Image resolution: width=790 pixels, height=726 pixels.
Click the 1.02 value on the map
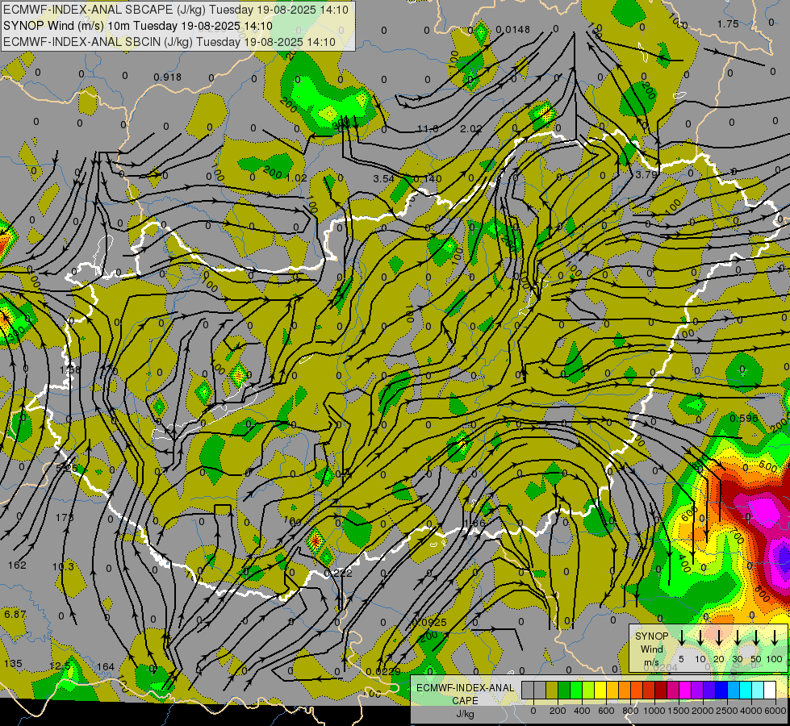tap(296, 177)
